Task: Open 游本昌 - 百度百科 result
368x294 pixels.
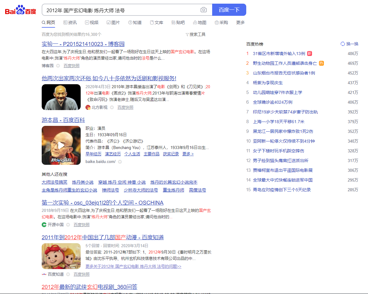Action: 63,120
